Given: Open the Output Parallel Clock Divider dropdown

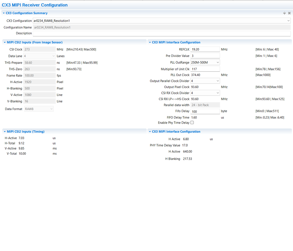Looking at the screenshot, I should point(205,81).
